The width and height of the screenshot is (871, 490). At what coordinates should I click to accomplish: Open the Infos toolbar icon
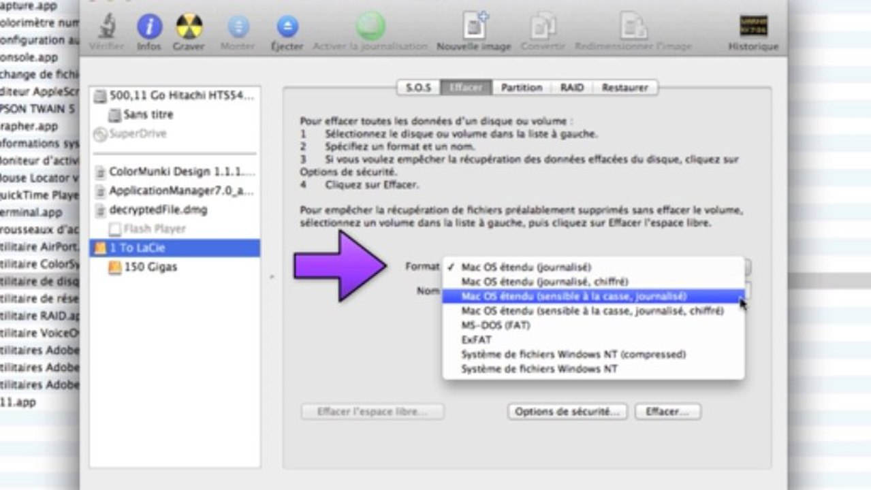[149, 27]
